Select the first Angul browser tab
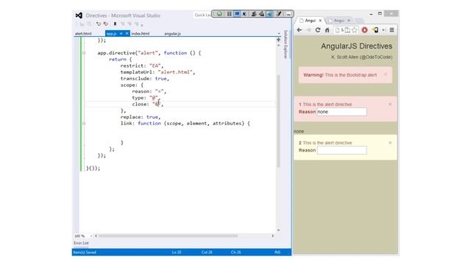 pyautogui.click(x=310, y=21)
